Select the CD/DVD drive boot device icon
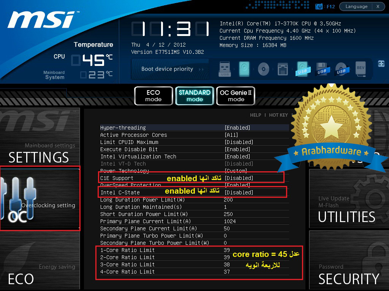Viewport: 389px width, 291px height. (264, 69)
